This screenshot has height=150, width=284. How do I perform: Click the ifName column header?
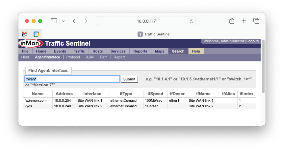click(x=203, y=94)
